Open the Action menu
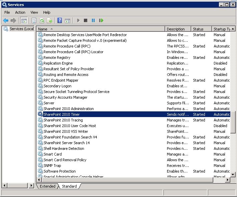 click(x=20, y=12)
